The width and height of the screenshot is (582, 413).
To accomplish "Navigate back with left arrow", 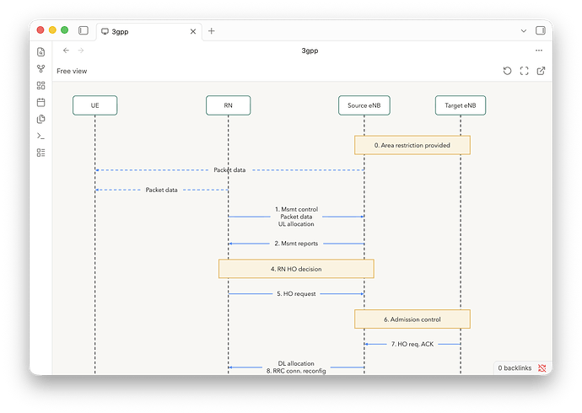I will click(66, 51).
